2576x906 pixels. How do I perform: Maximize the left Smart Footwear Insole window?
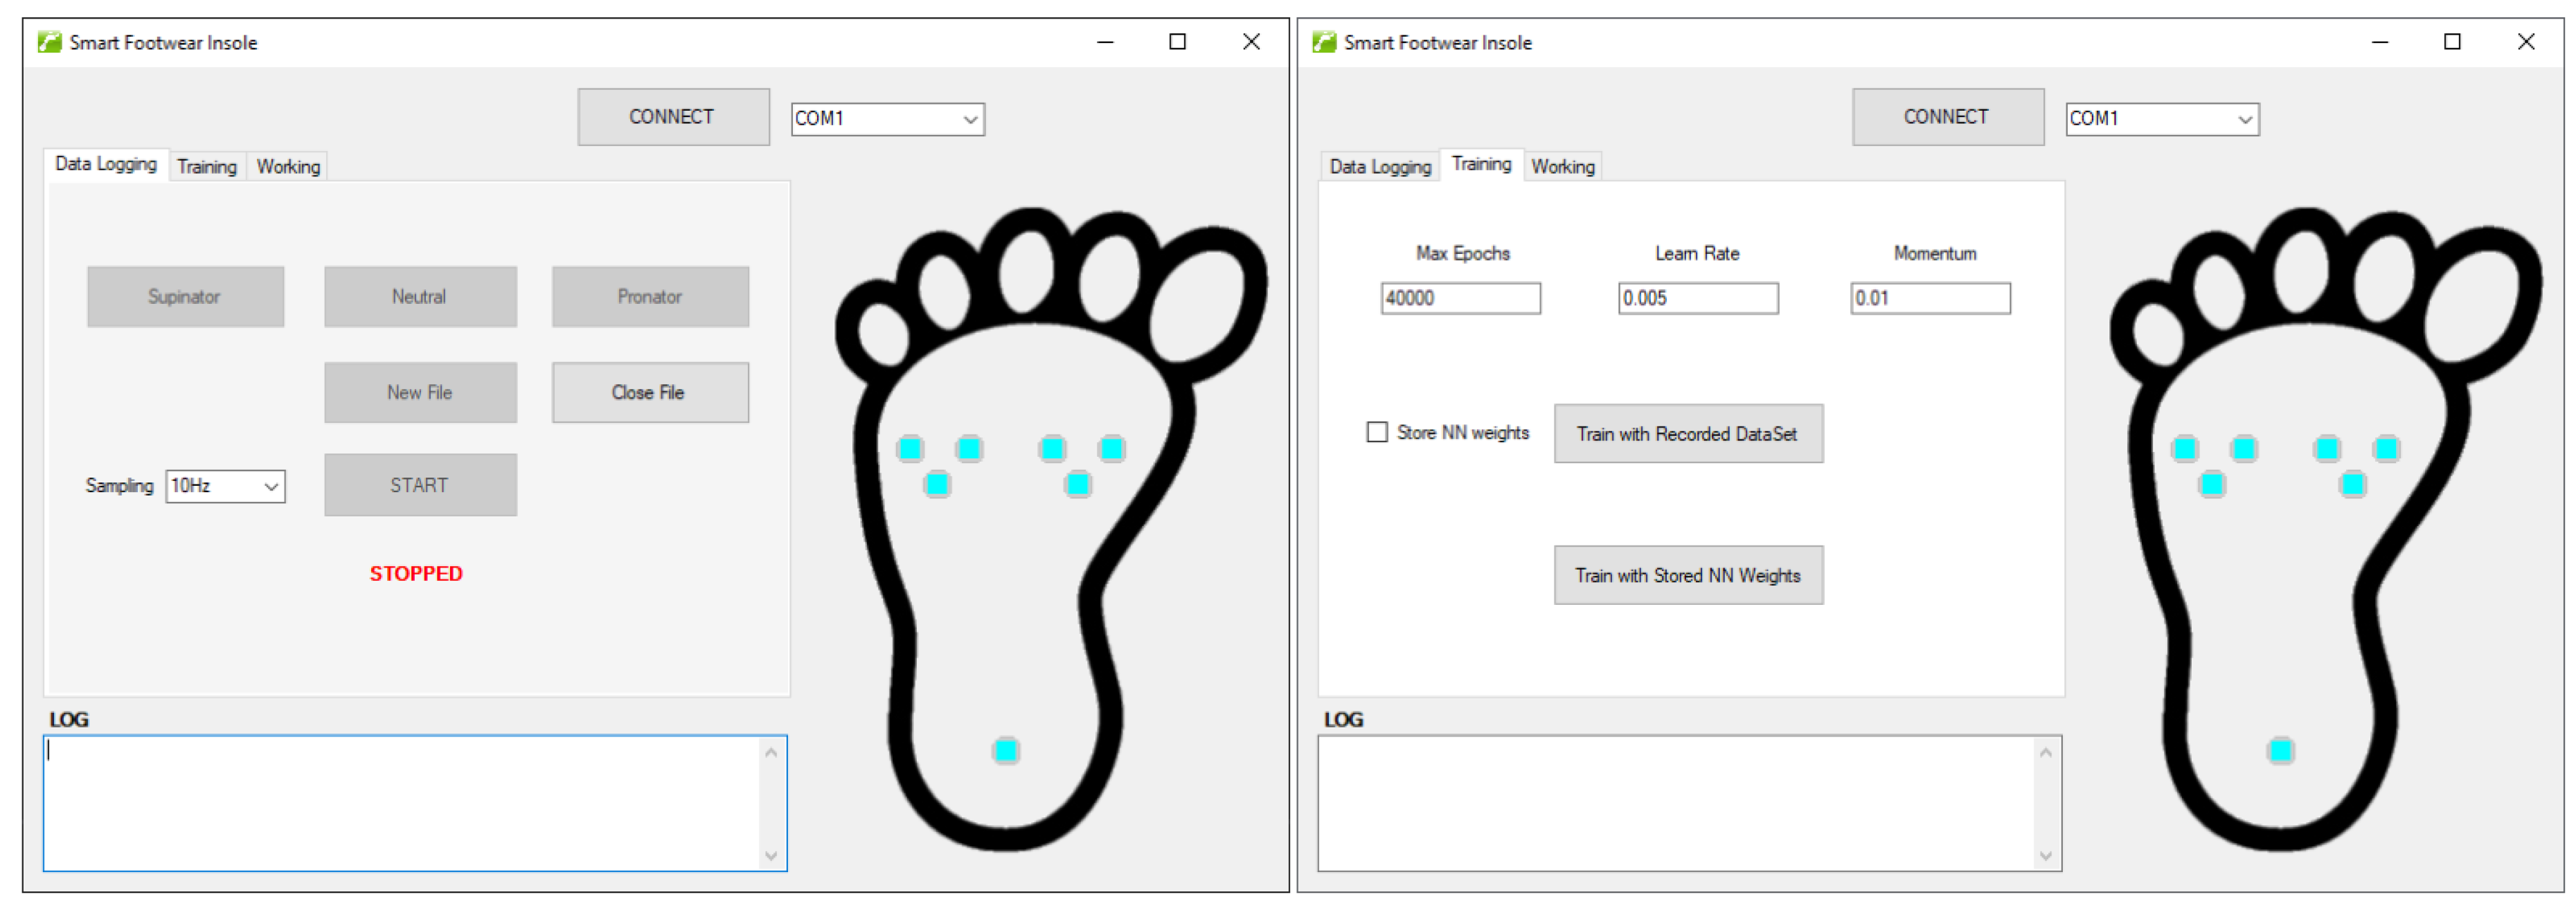click(1177, 42)
